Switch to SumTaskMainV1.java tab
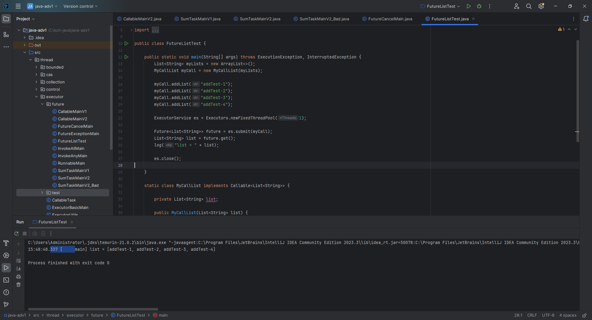 tap(198, 19)
